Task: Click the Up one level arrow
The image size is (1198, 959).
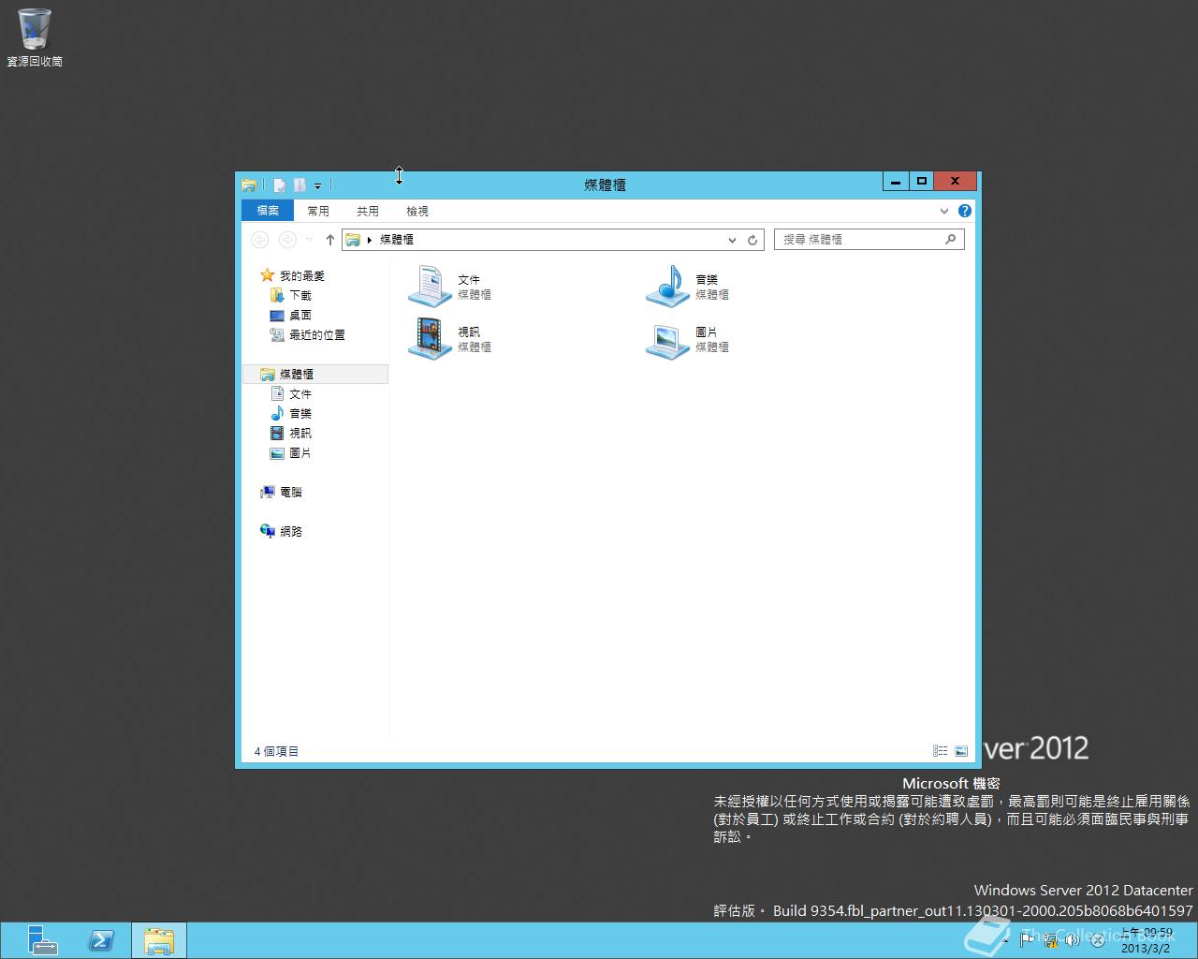Action: coord(329,240)
